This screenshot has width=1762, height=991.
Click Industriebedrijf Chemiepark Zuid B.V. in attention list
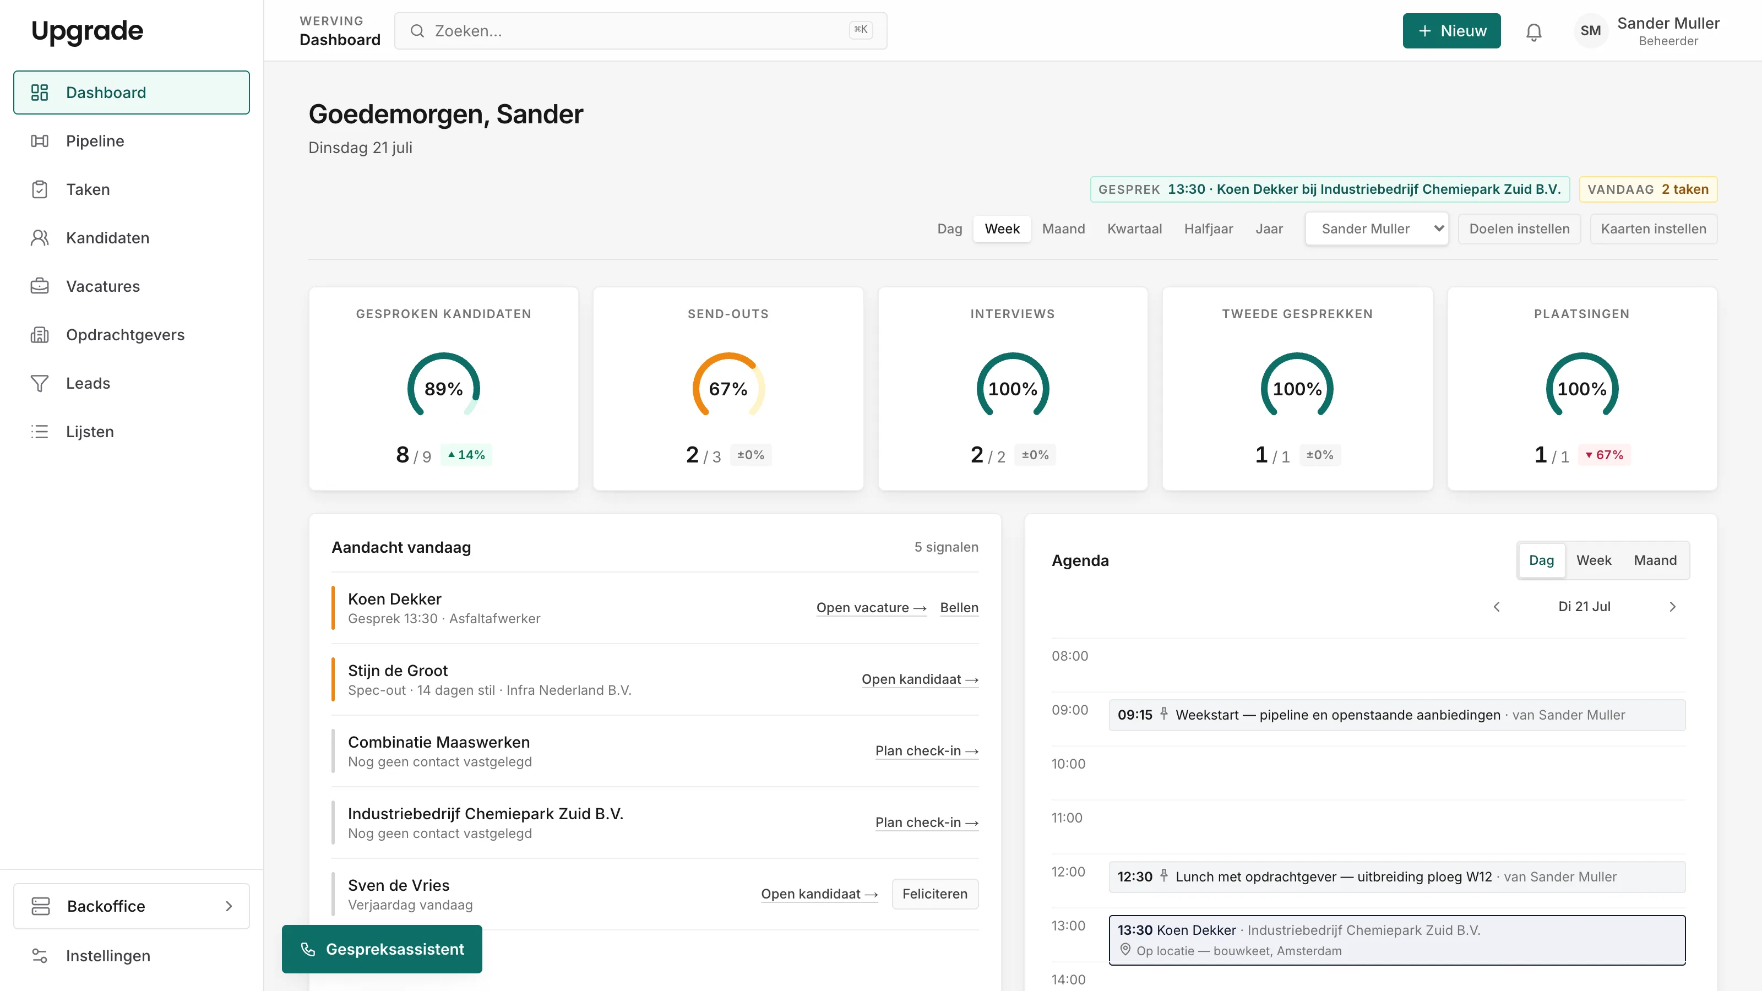[485, 814]
